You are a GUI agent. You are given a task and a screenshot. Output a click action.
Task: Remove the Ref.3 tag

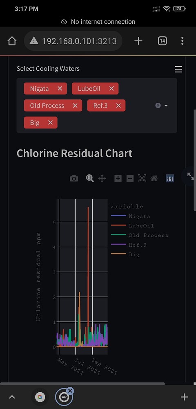coord(118,106)
